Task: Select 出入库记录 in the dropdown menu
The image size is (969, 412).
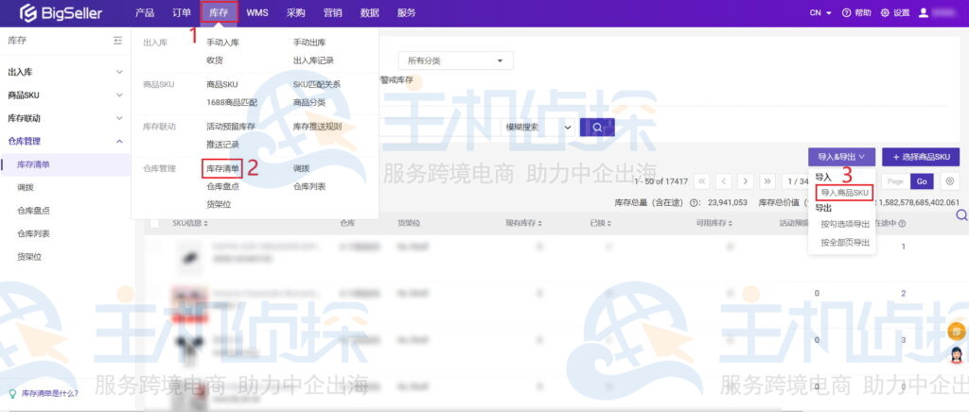Action: [x=313, y=60]
